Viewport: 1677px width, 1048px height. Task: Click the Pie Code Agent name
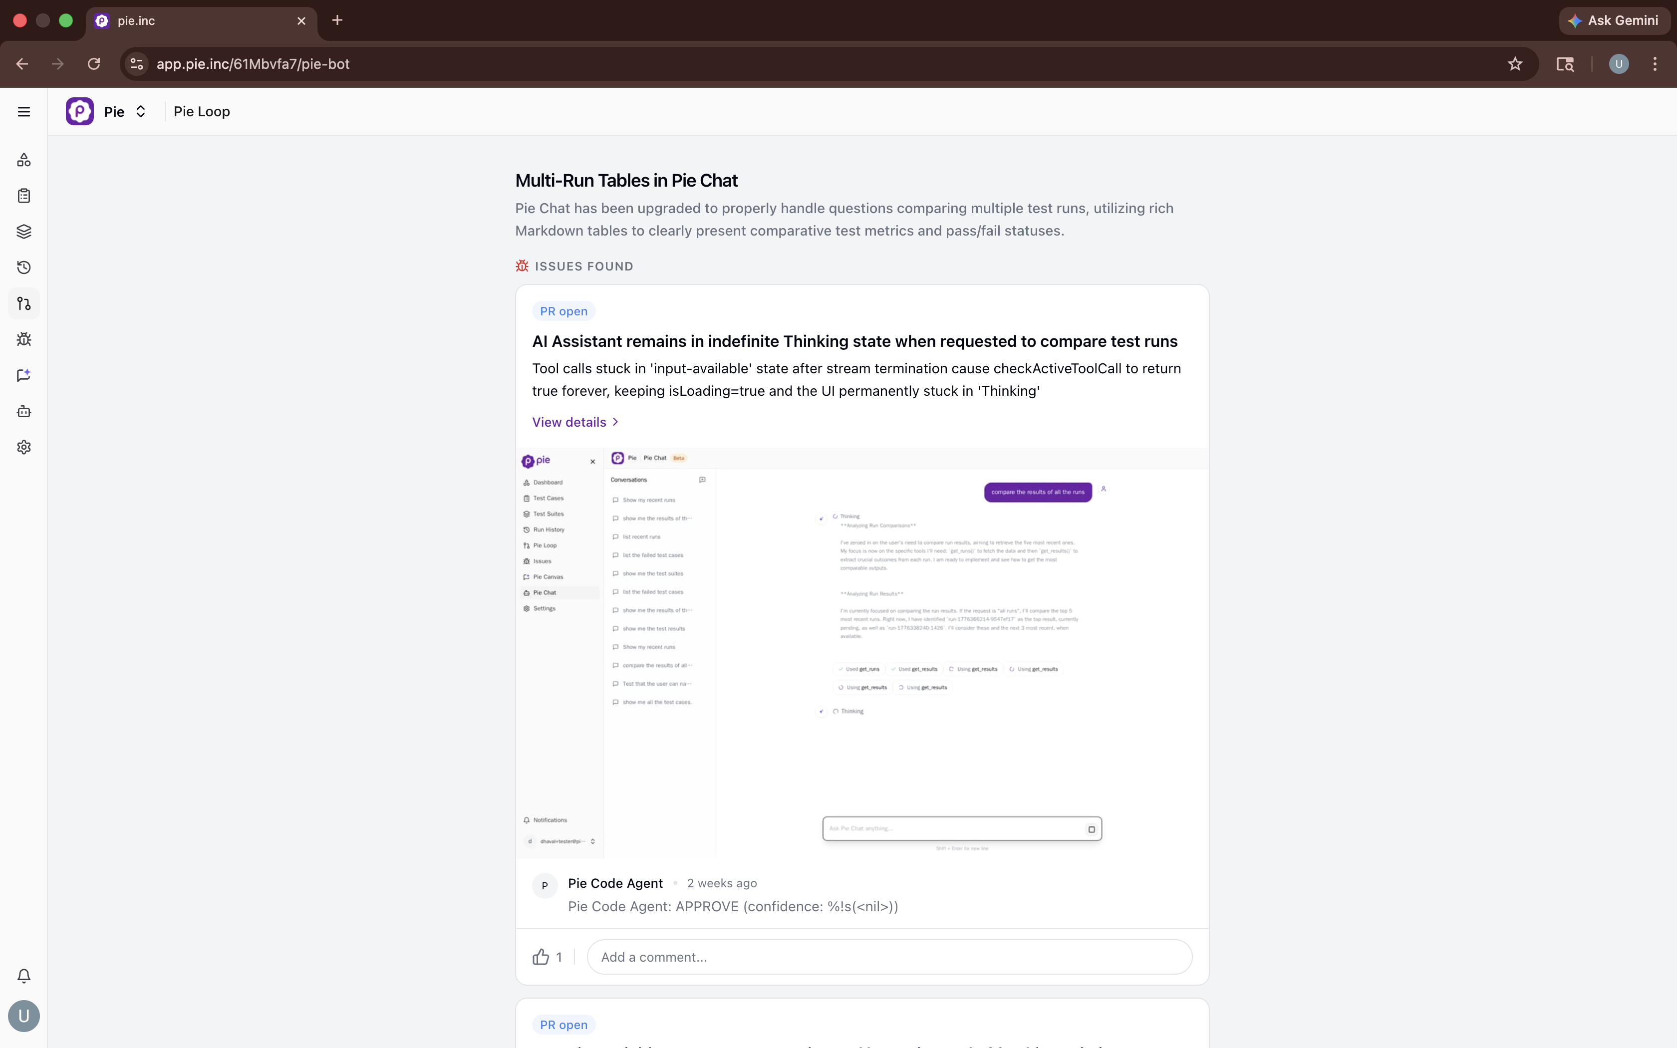pos(615,883)
